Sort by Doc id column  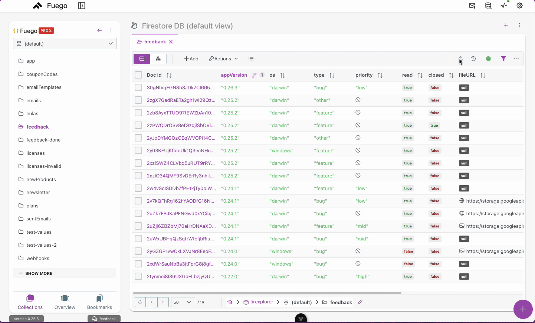(169, 75)
